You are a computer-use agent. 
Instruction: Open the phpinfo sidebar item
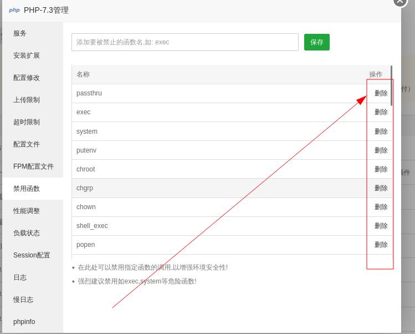click(24, 322)
